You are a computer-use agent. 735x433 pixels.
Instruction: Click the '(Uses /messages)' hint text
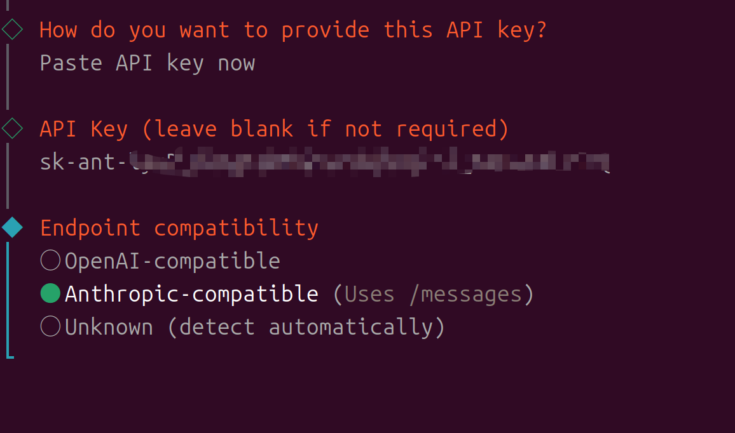point(435,293)
